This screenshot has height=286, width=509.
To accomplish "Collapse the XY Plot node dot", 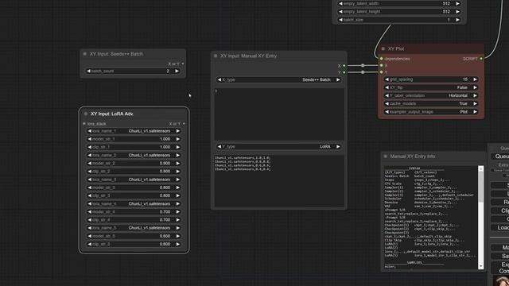I will coord(383,48).
